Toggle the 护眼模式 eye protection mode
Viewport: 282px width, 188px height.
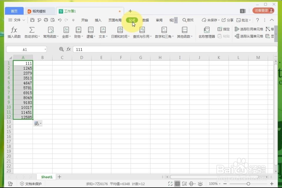(x=200, y=184)
